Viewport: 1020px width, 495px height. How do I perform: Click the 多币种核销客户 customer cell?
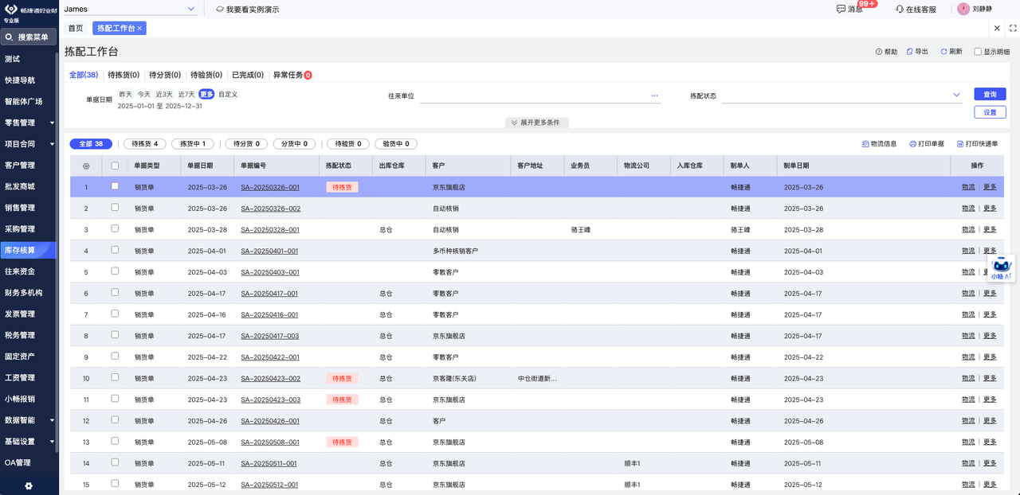pyautogui.click(x=455, y=251)
